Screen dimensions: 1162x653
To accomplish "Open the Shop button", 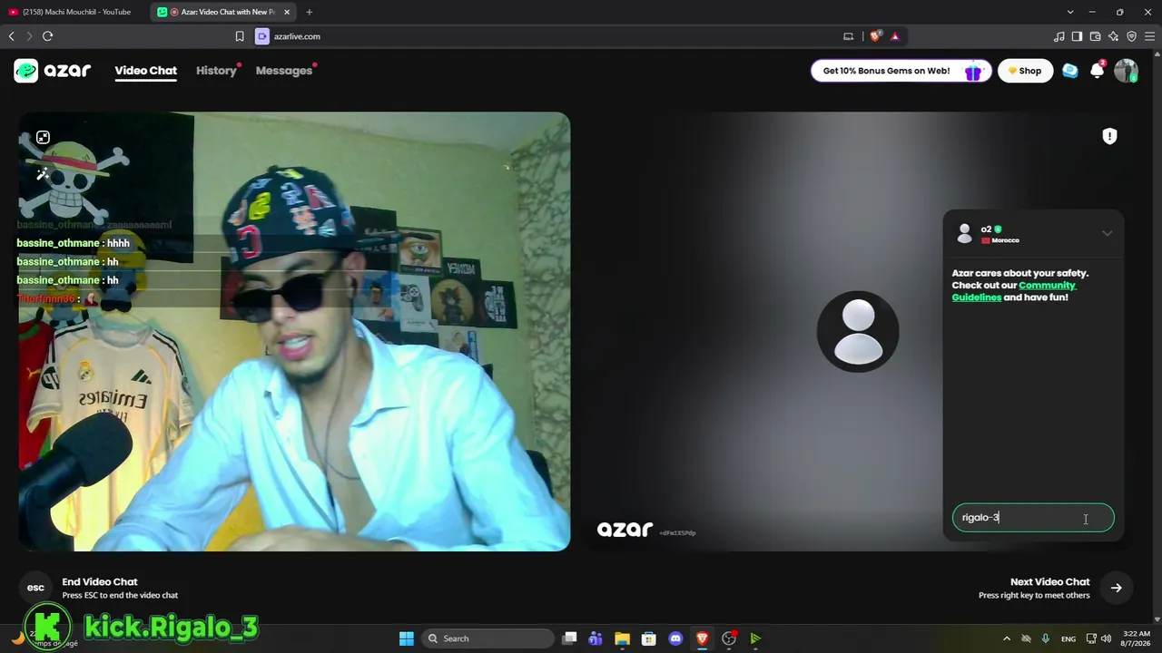I will coord(1025,71).
